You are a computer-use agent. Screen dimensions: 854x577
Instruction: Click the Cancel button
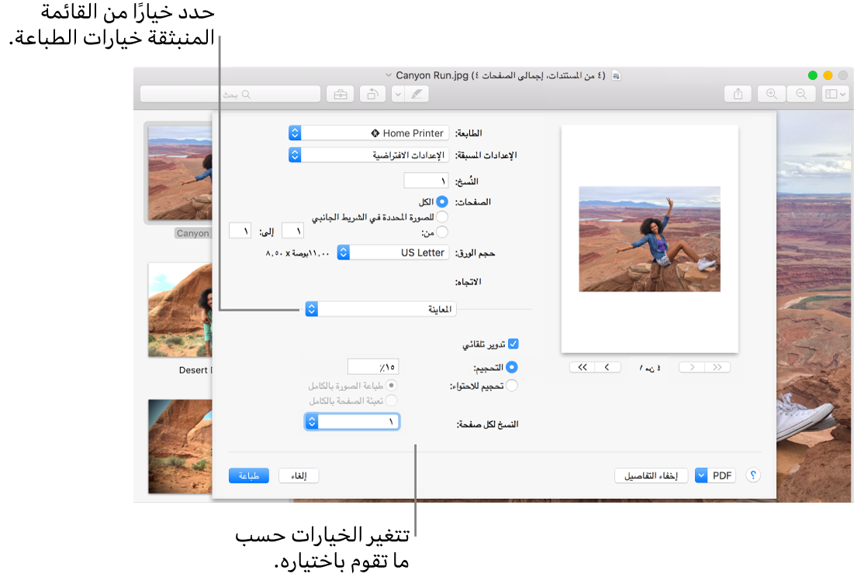coord(299,476)
